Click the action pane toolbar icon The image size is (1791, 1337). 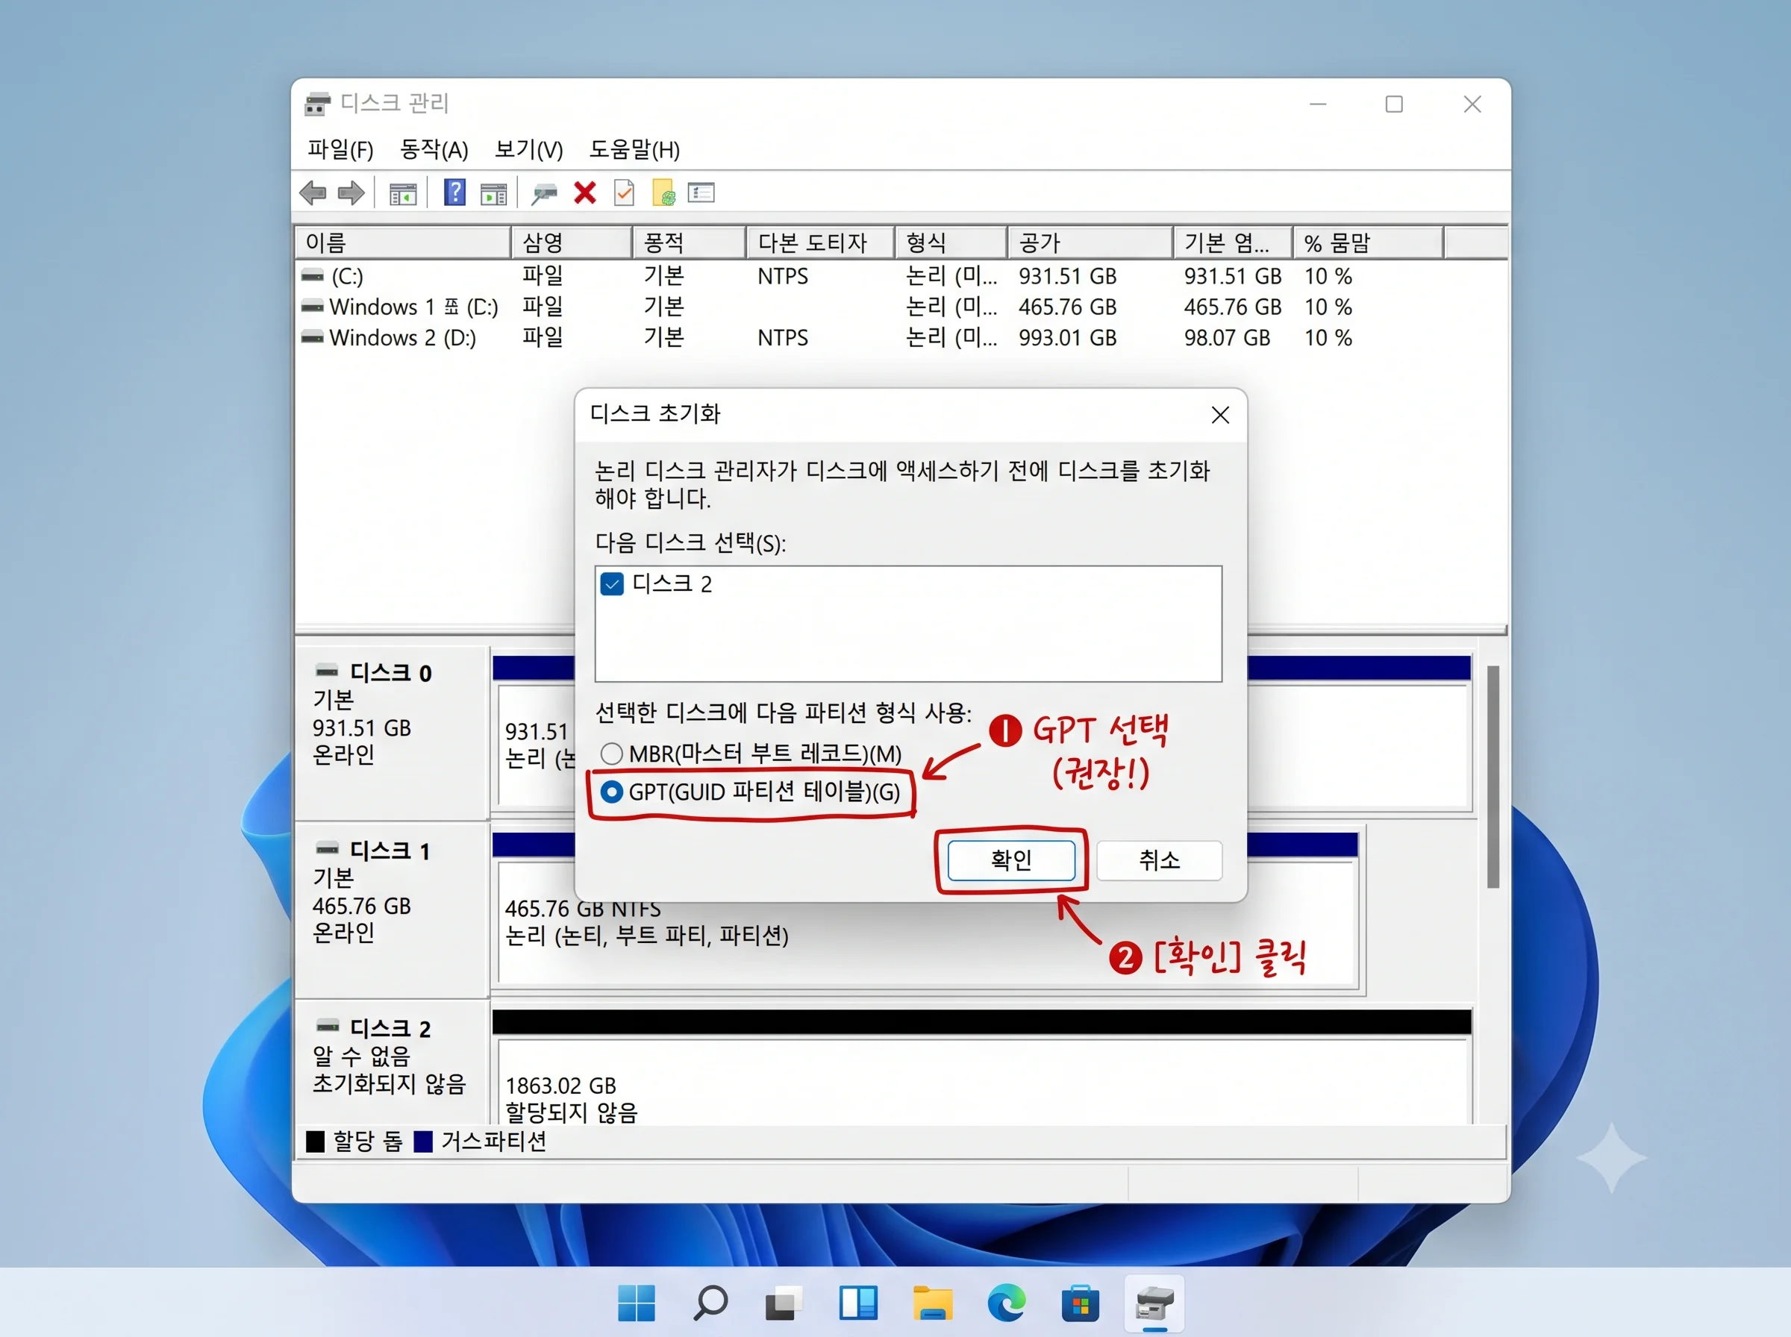click(493, 194)
